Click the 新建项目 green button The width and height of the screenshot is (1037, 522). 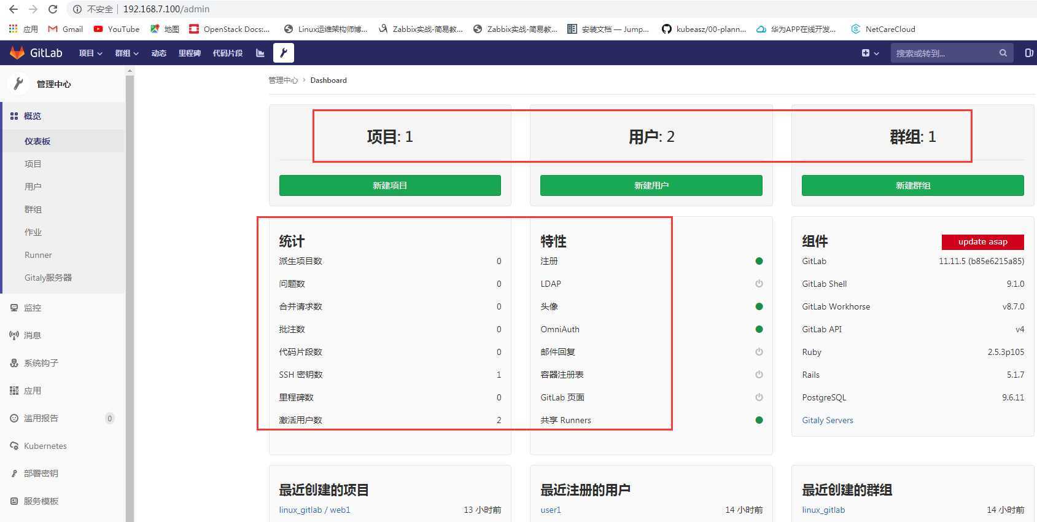[x=390, y=185]
